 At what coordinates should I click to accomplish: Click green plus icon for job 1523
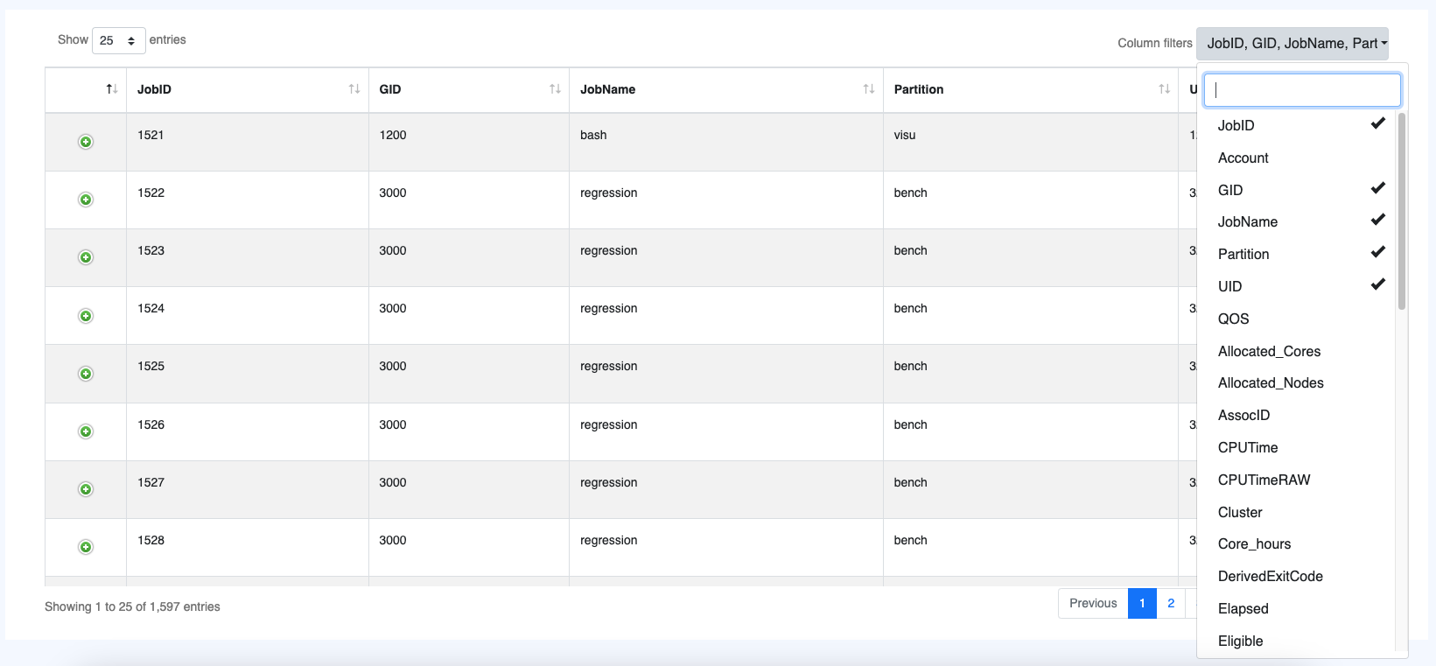tap(86, 257)
